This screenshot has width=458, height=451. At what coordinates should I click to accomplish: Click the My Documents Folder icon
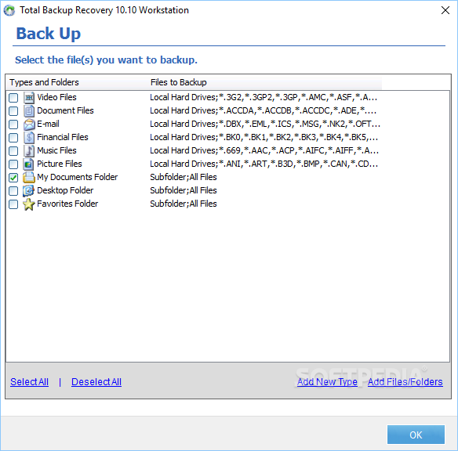pyautogui.click(x=28, y=177)
